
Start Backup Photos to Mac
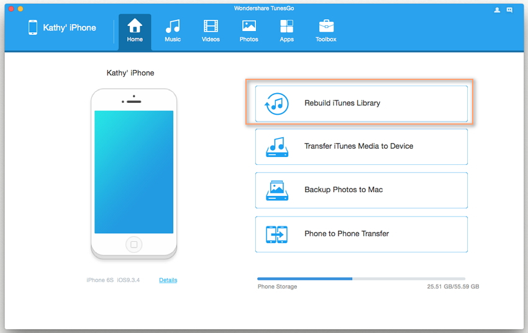[x=361, y=190]
